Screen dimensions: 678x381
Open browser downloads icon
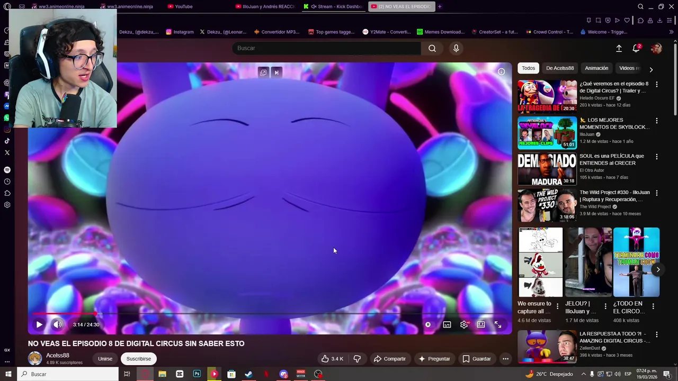659,21
